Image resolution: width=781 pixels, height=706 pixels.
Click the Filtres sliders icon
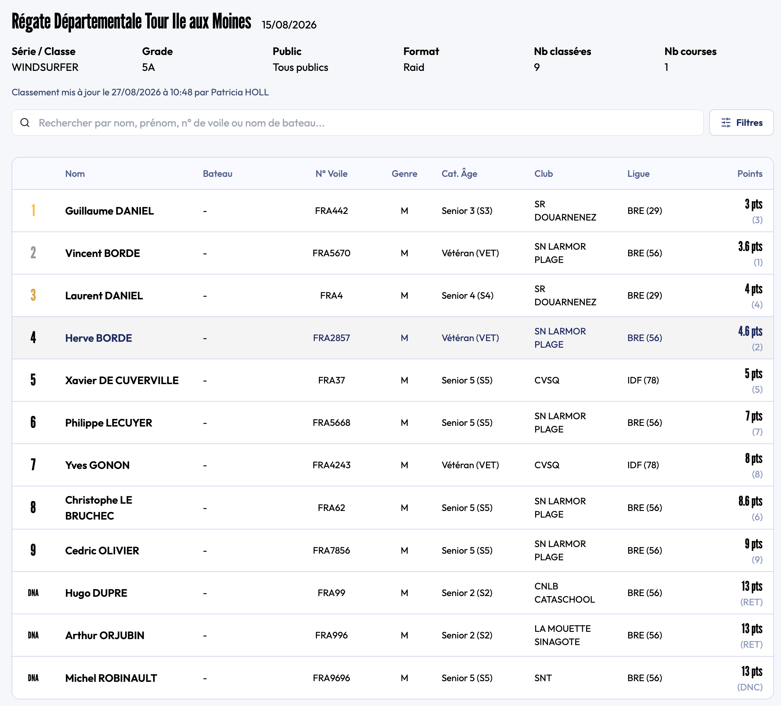726,123
